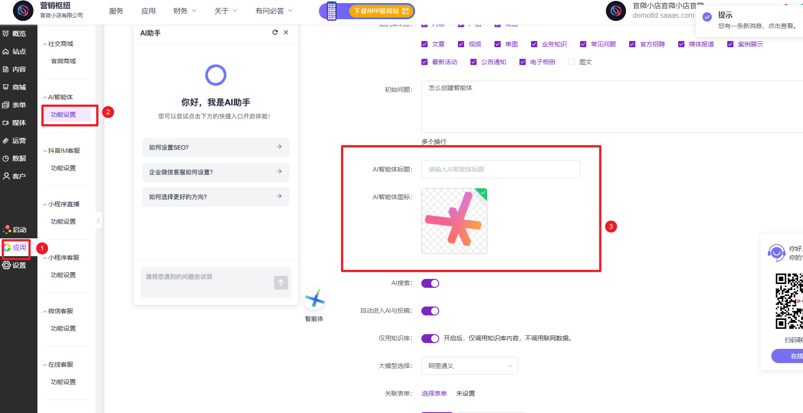Uncheck the 视频 knowledge source checkbox
Viewport: 803px width, 413px height.
pos(461,44)
